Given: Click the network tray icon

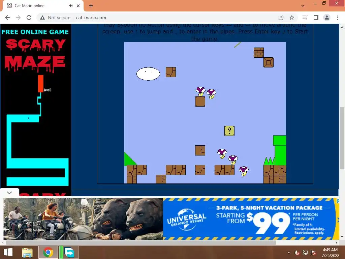Looking at the screenshot, I should pyautogui.click(x=305, y=253).
